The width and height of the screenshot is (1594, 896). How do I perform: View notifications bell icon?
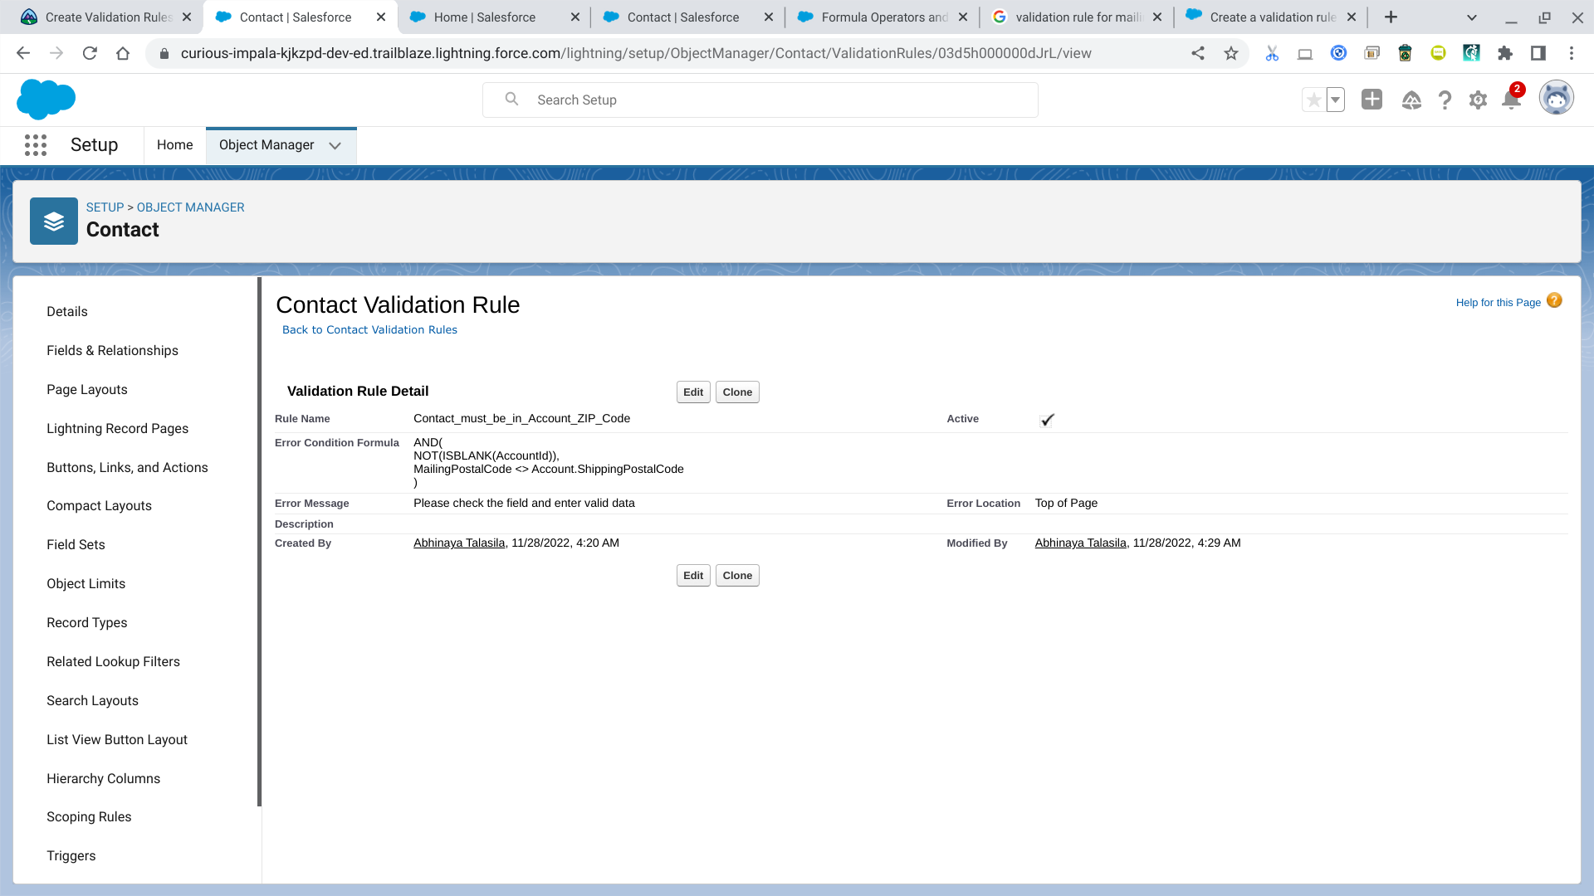[1511, 100]
